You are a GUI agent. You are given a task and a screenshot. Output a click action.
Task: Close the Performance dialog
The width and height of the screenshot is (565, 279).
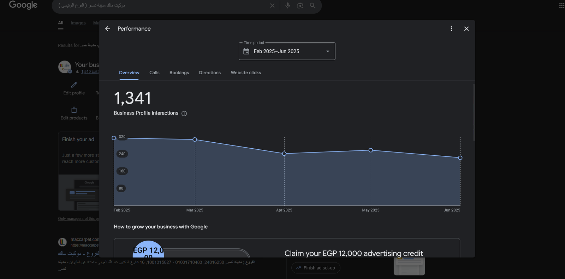pos(466,29)
